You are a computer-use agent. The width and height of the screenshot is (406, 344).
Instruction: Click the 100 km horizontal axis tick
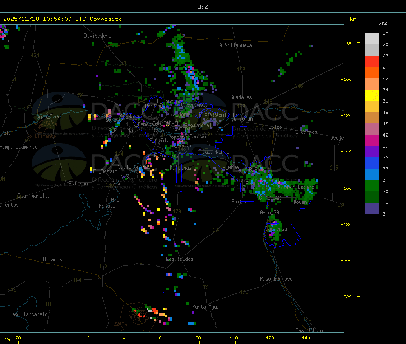[234, 338]
